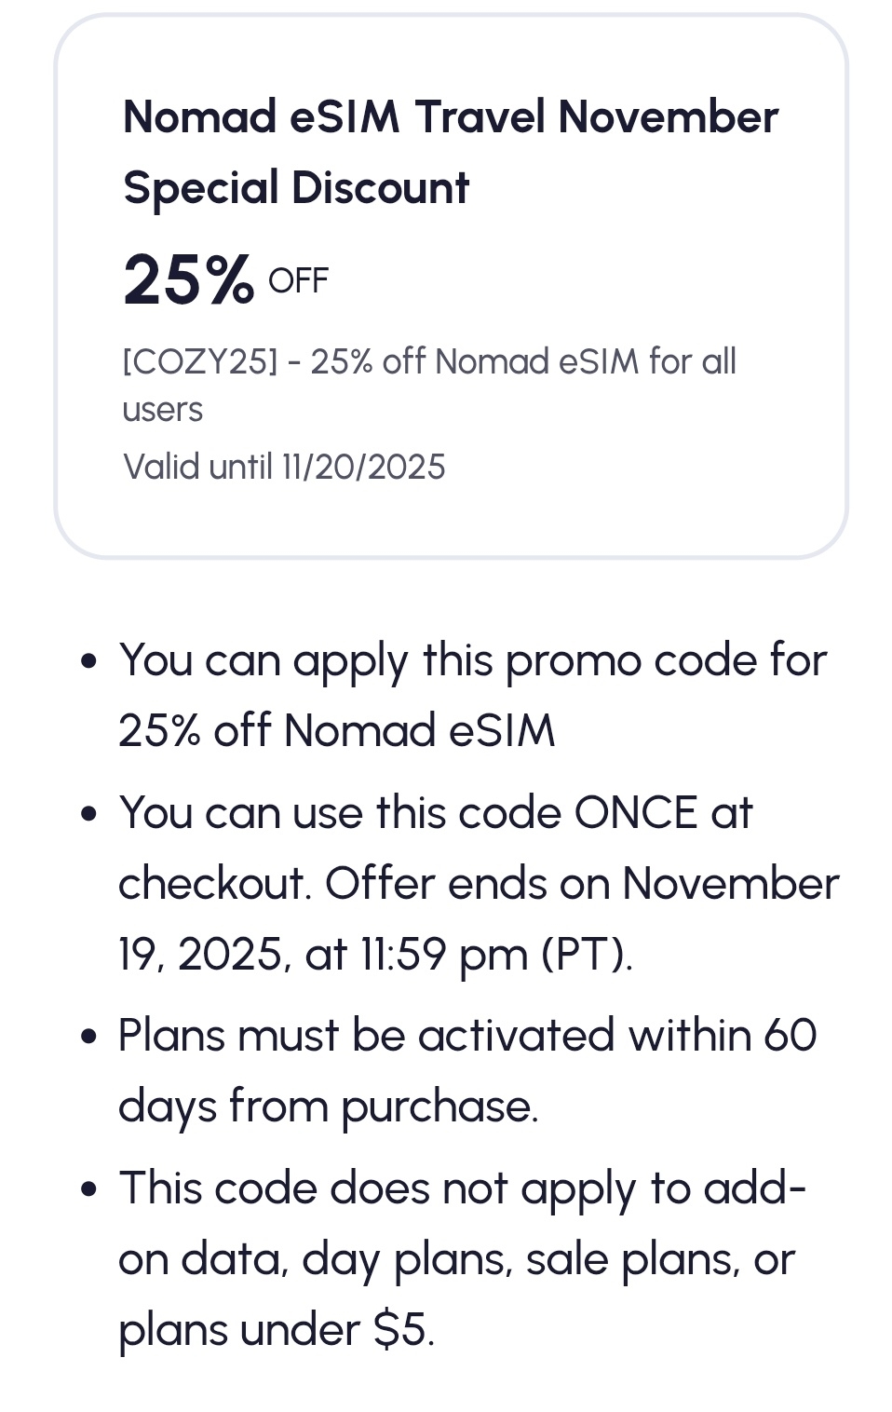
Task: Click "days from purchase." text
Action: pyautogui.click(x=328, y=1107)
